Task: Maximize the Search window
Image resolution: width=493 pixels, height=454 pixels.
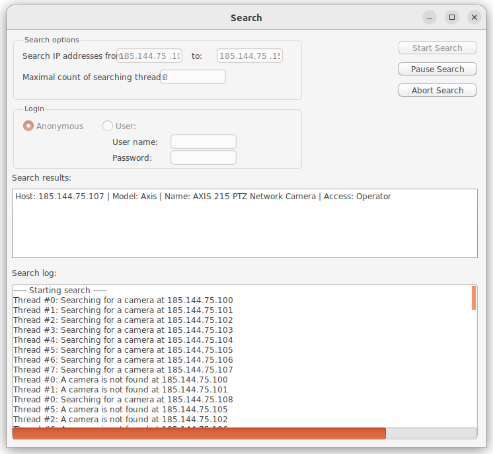Action: click(452, 17)
